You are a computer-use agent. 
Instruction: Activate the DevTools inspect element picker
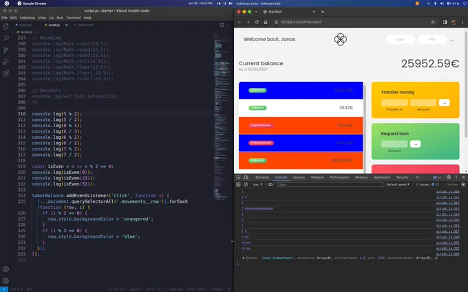(239, 177)
